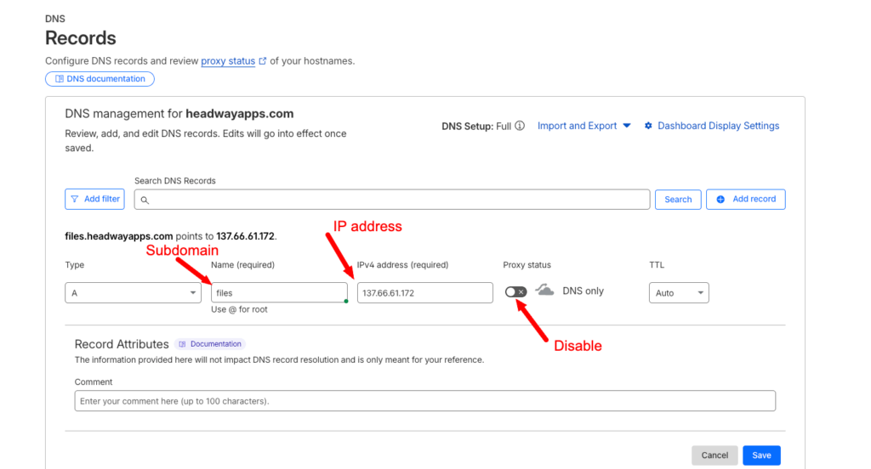Focus the Search DNS Records field
This screenshot has width=871, height=469.
(392, 200)
